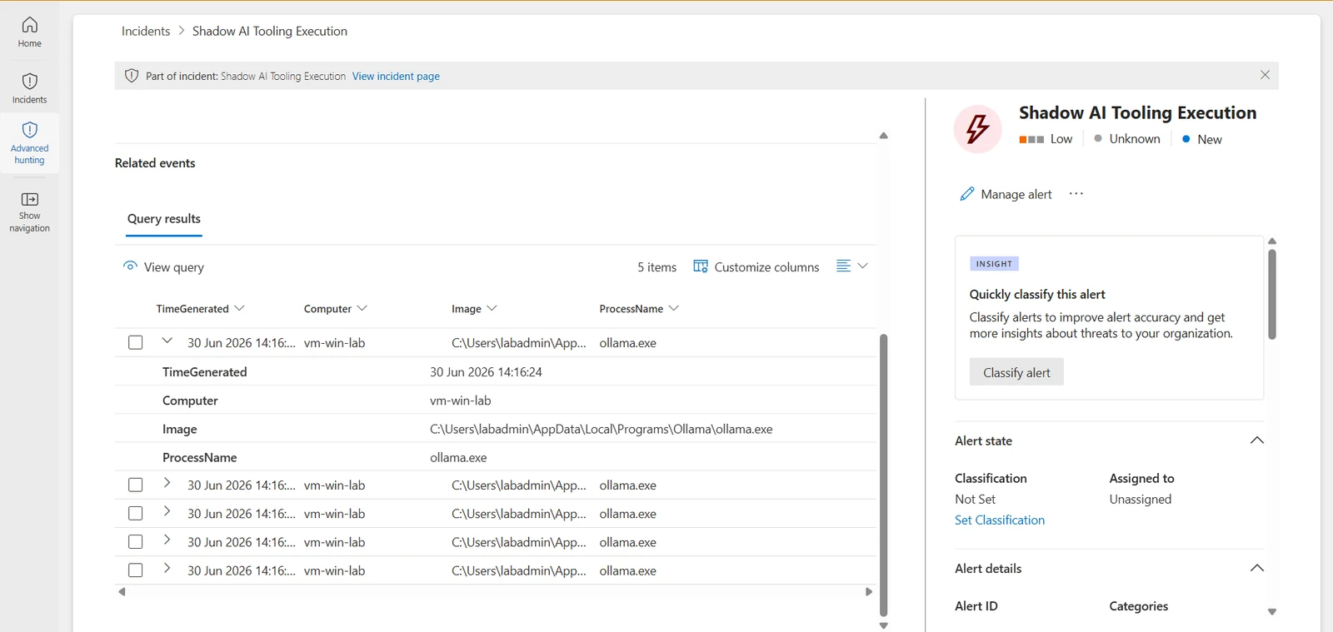
Task: Click ollama.exe value in ProcessName detail
Action: pyautogui.click(x=458, y=457)
